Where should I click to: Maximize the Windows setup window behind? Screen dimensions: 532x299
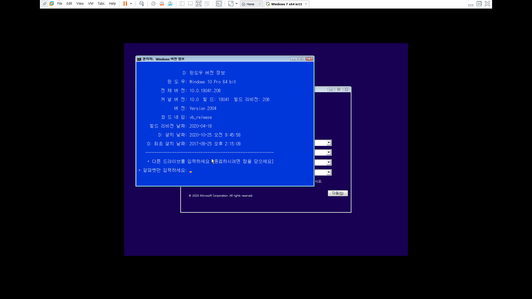(x=339, y=89)
